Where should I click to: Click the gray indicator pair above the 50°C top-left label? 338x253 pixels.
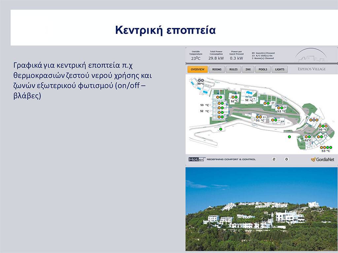pos(201,80)
